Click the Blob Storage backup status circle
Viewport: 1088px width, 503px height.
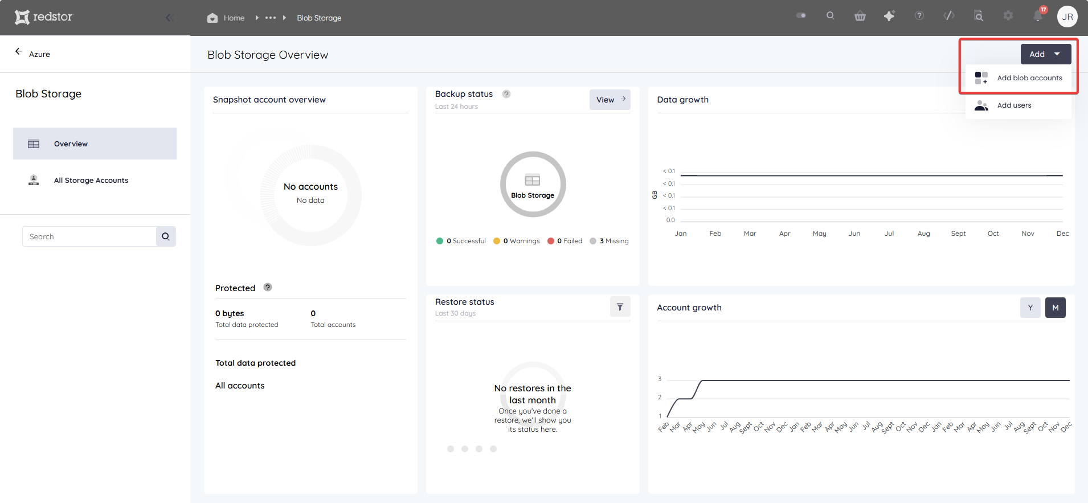click(x=533, y=184)
